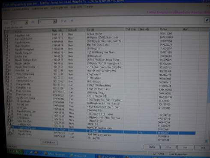
Task: Tick the checkbox for row 4, Trần Quốc Toản
Action: (6, 46)
